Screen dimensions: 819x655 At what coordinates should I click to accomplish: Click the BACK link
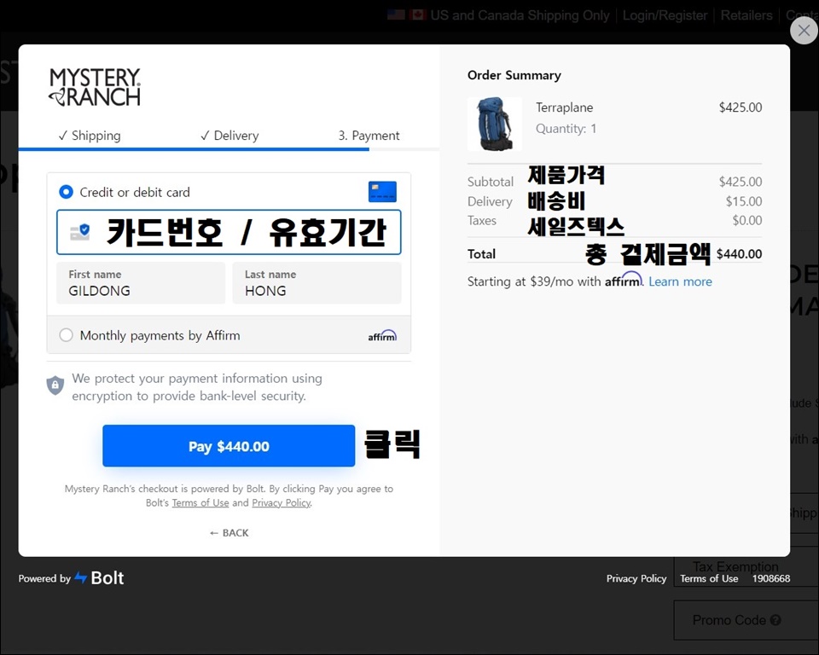[229, 533]
